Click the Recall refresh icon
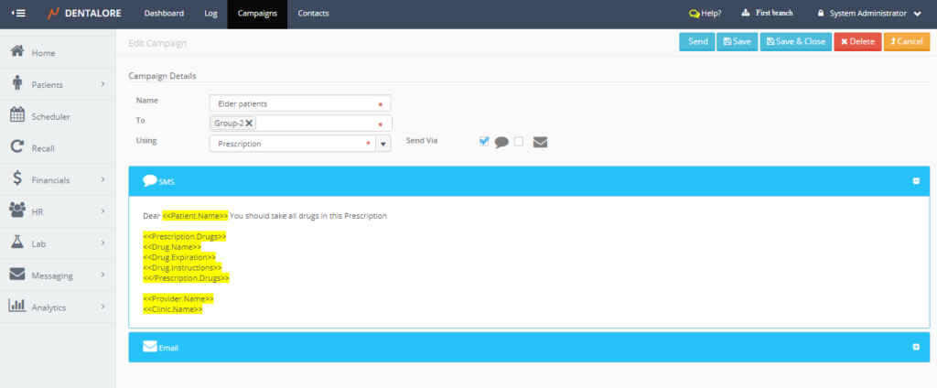 (x=16, y=147)
